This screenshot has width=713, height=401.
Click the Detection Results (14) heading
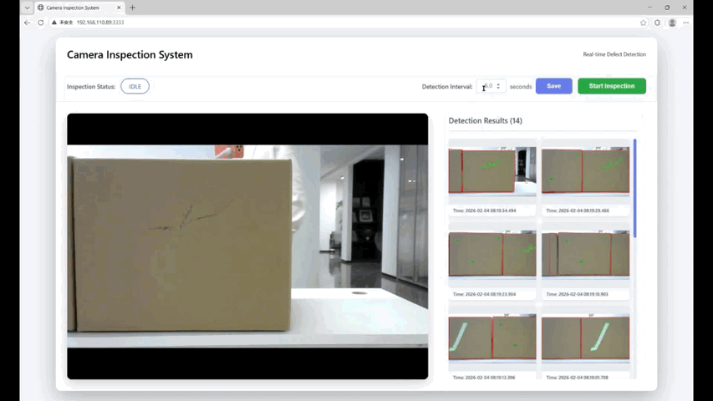point(485,120)
